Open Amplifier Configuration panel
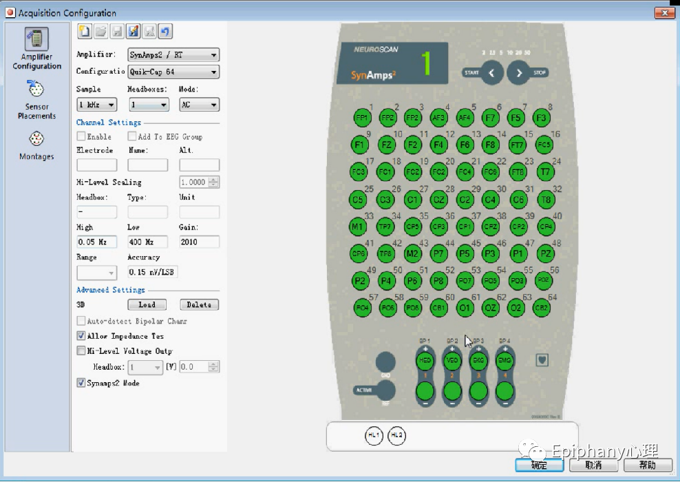Viewport: 680px width, 482px height. (x=36, y=49)
